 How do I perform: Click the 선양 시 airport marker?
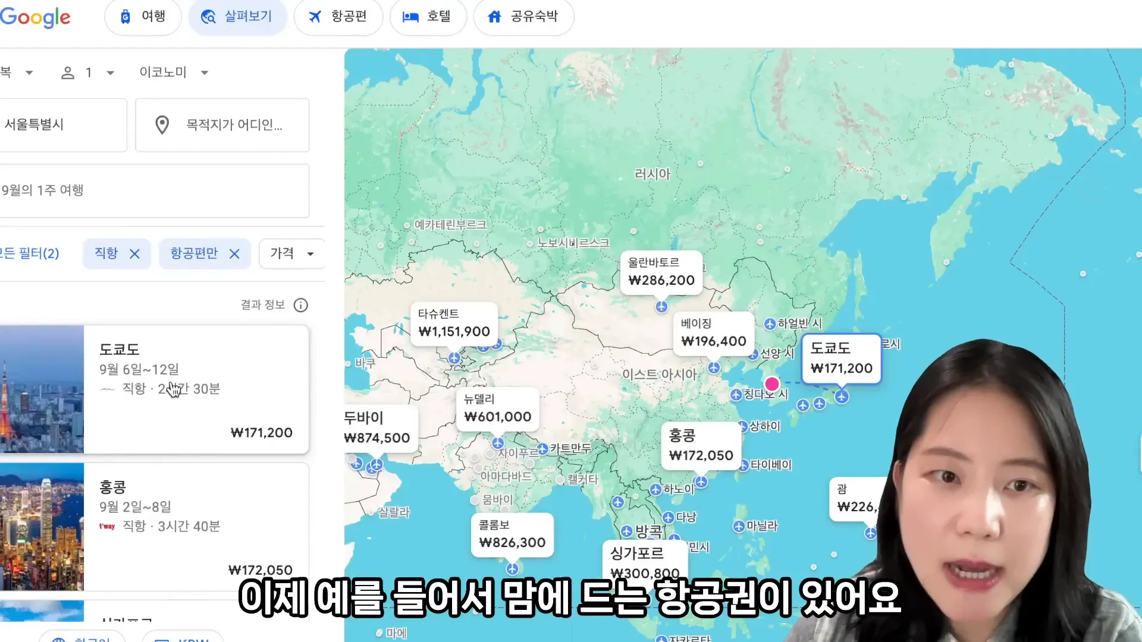pyautogui.click(x=754, y=354)
